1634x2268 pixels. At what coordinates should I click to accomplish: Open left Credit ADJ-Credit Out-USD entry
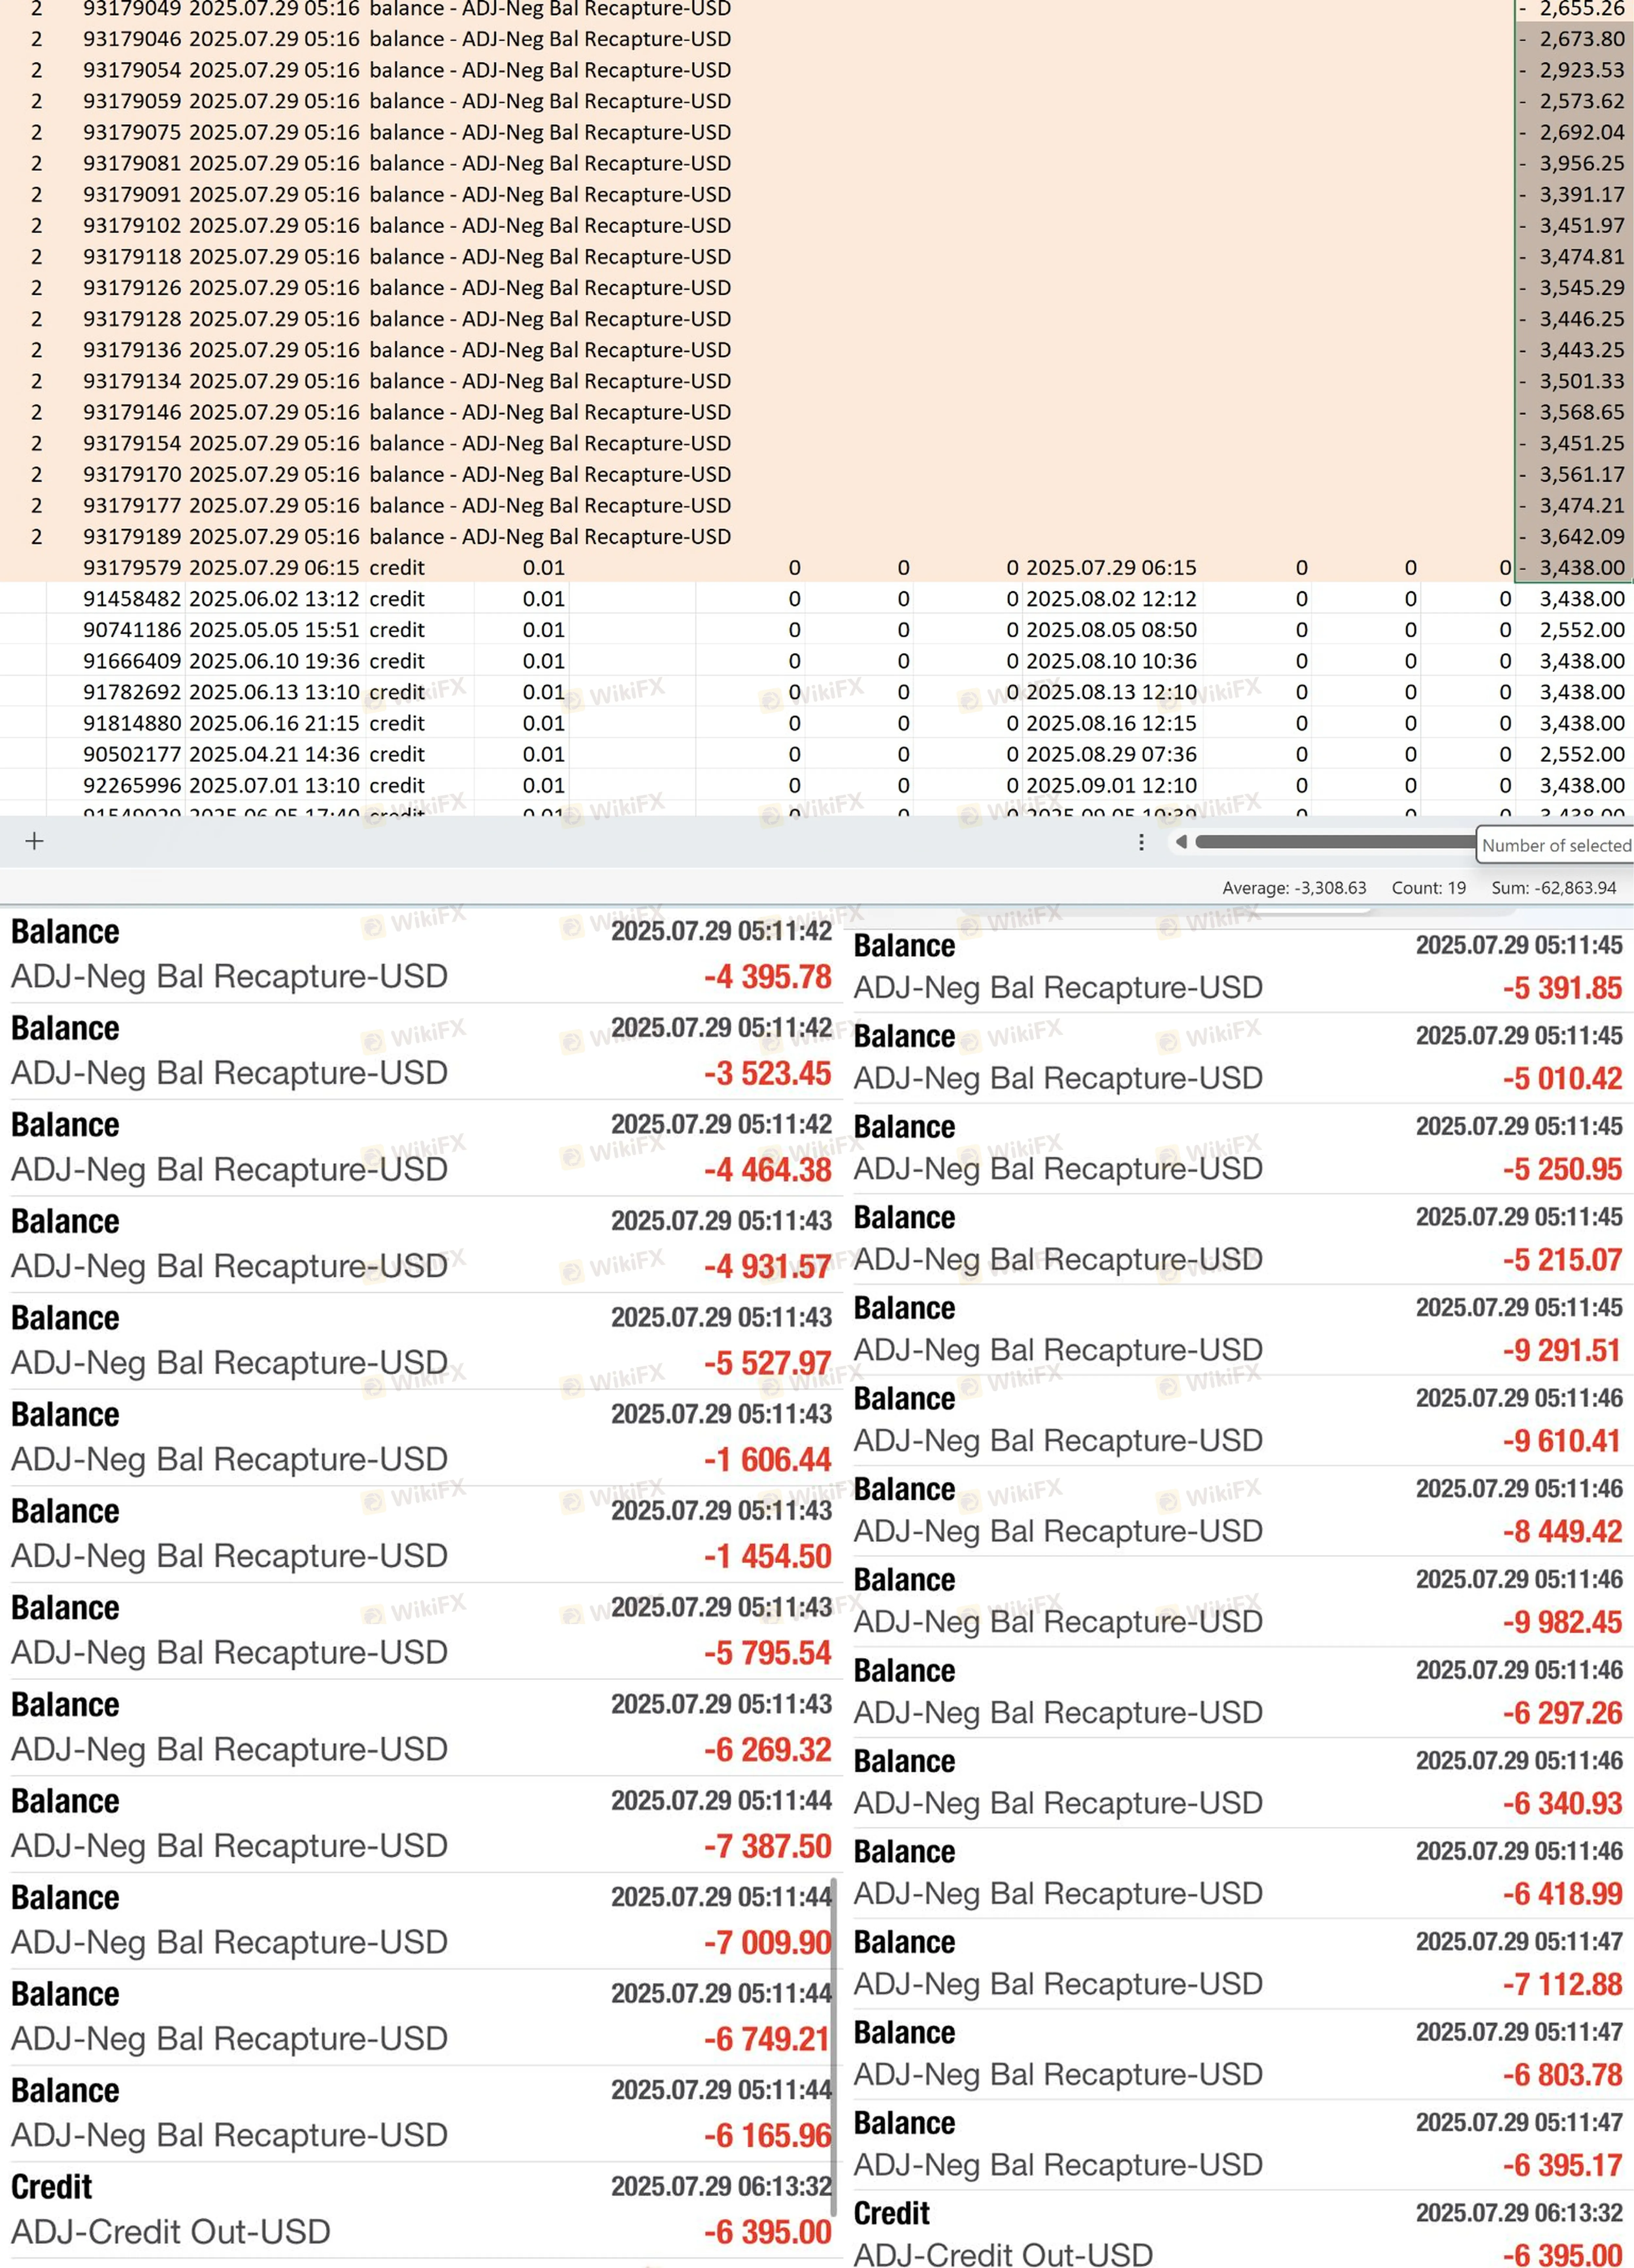click(x=420, y=2210)
